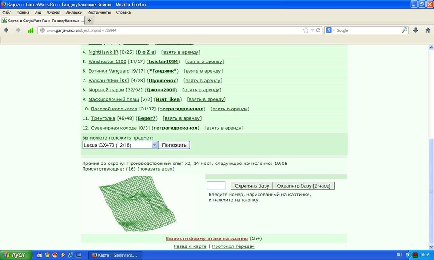This screenshot has width=434, height=260.
Task: Launch Internet Explorer from the quick launch bar
Action: (x=70, y=255)
